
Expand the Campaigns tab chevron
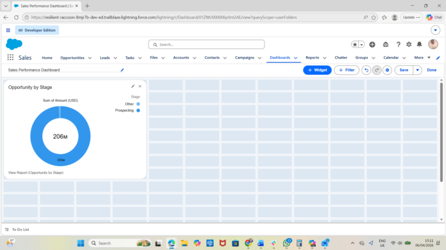(x=260, y=58)
